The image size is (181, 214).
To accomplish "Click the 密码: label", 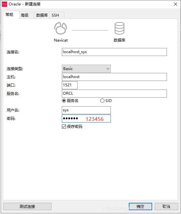I will pyautogui.click(x=11, y=119).
